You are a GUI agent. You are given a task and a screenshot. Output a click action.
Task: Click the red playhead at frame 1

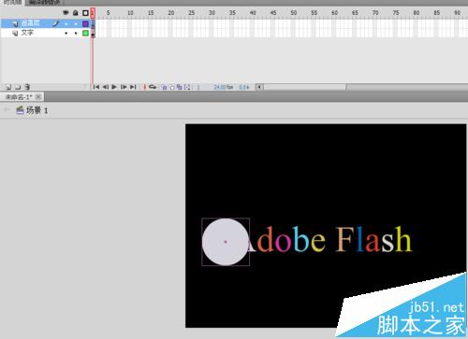93,13
